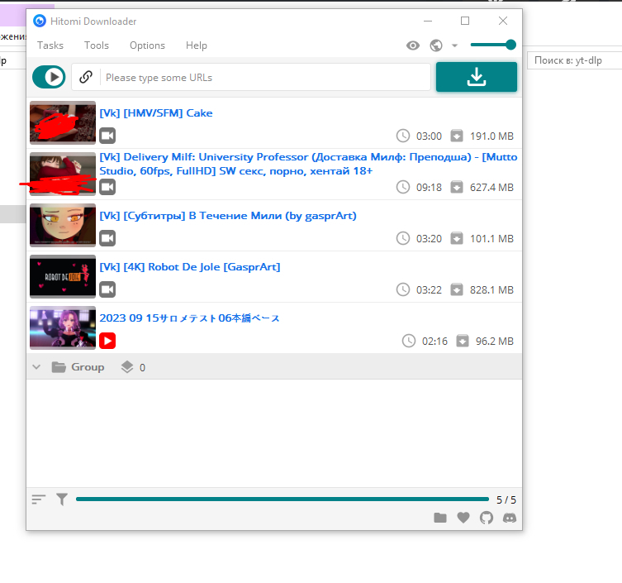Screen dimensions: 622x583
Task: Click the "Please type some URLs" field
Action: (x=264, y=78)
